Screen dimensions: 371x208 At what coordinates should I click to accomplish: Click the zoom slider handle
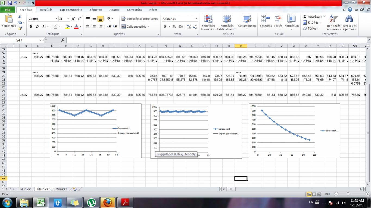pyautogui.click(x=348, y=194)
